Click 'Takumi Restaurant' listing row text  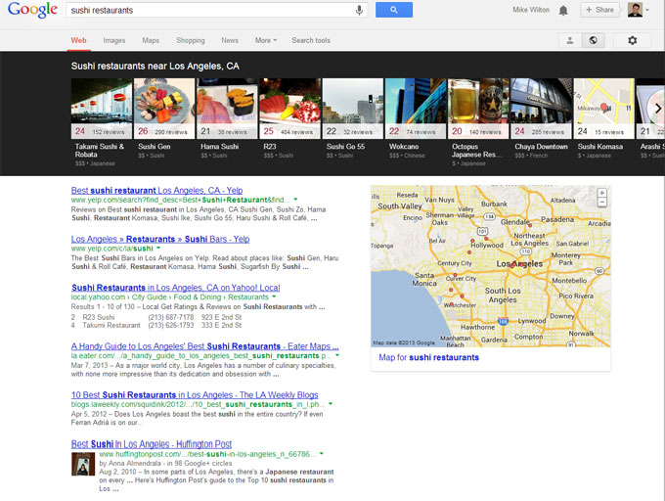coord(111,326)
